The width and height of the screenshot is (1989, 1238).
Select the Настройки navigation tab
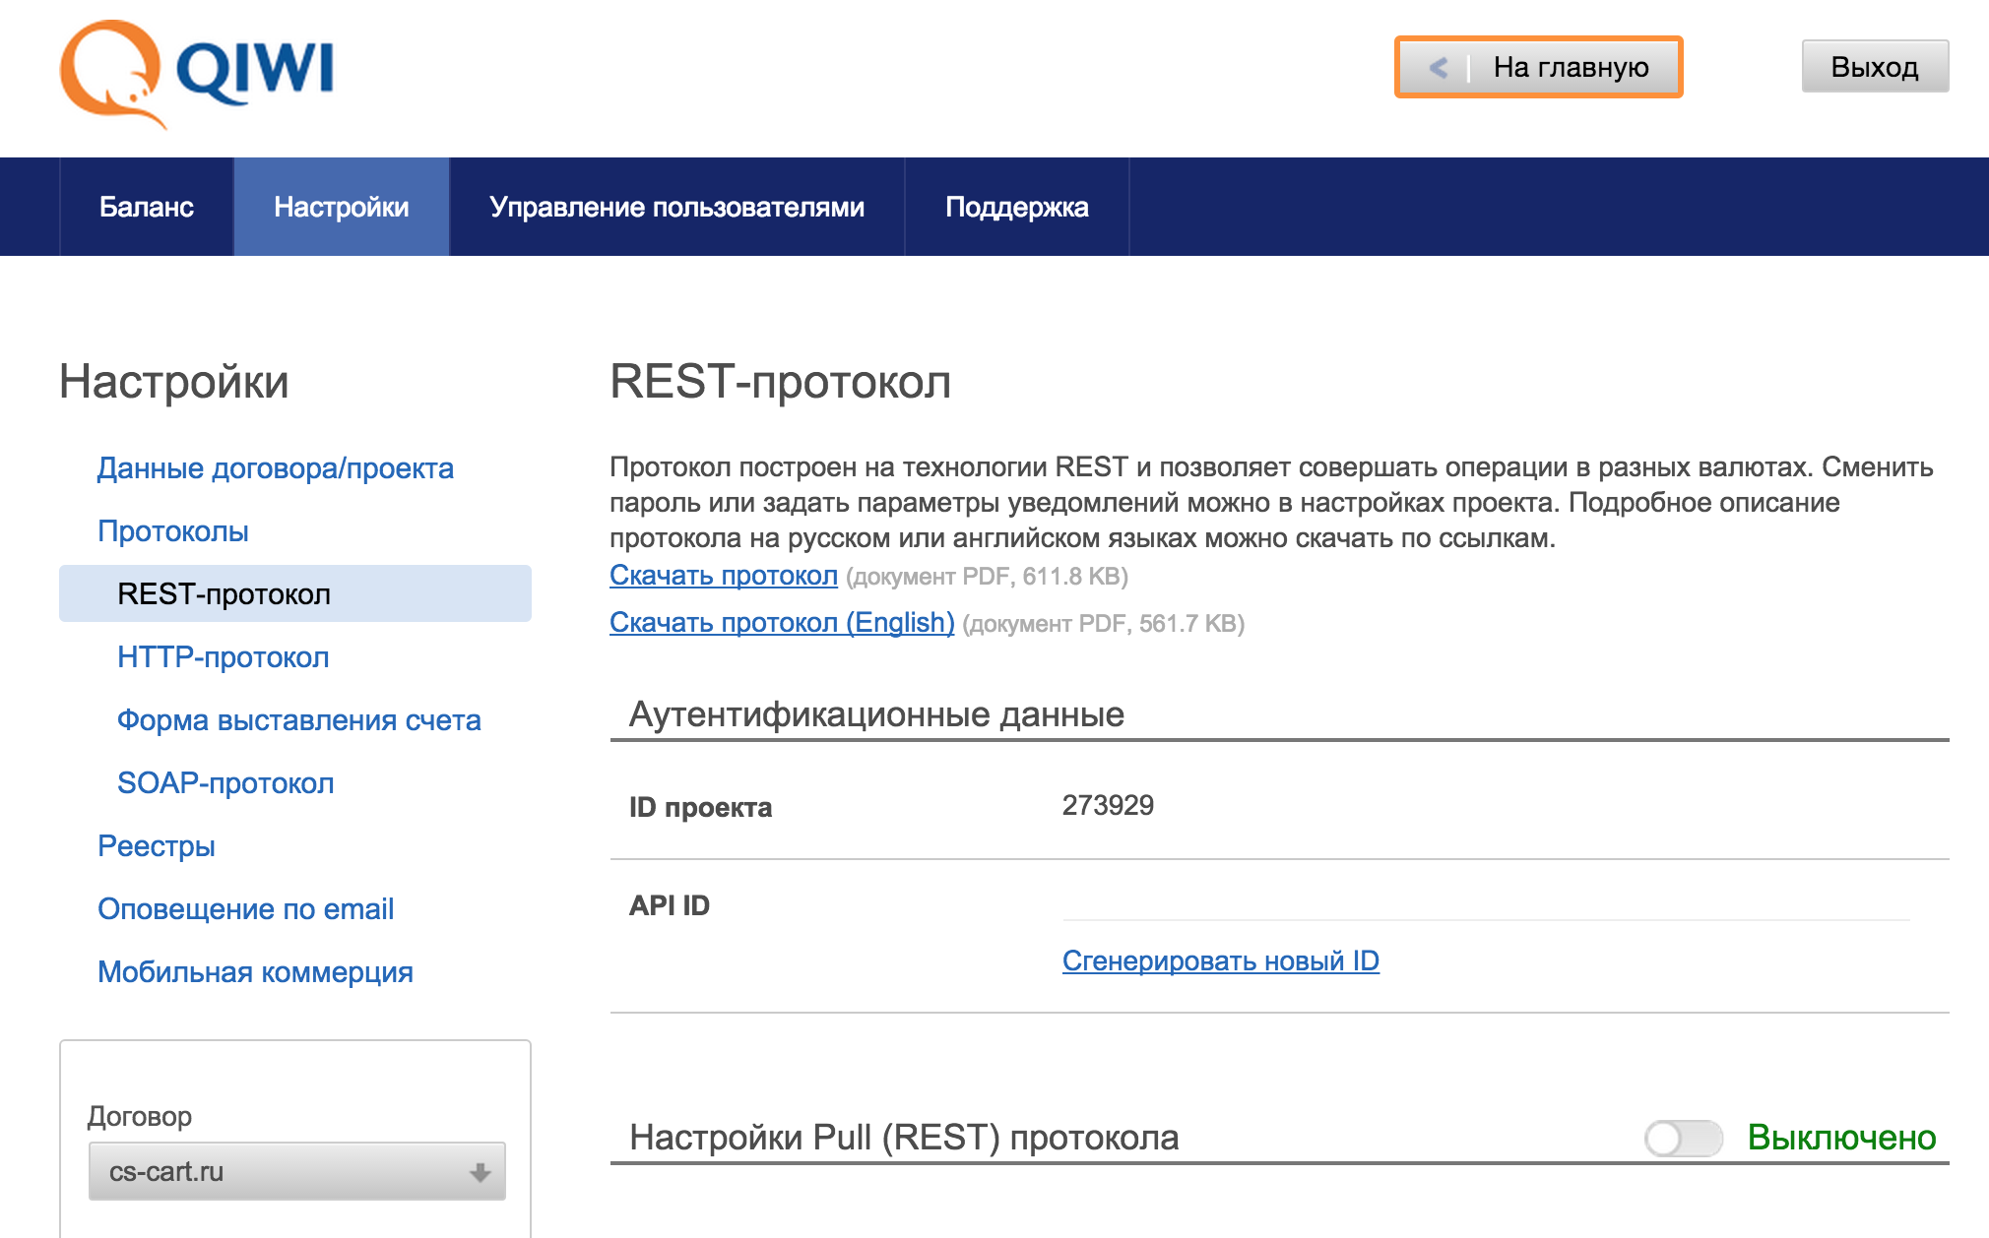click(x=341, y=207)
